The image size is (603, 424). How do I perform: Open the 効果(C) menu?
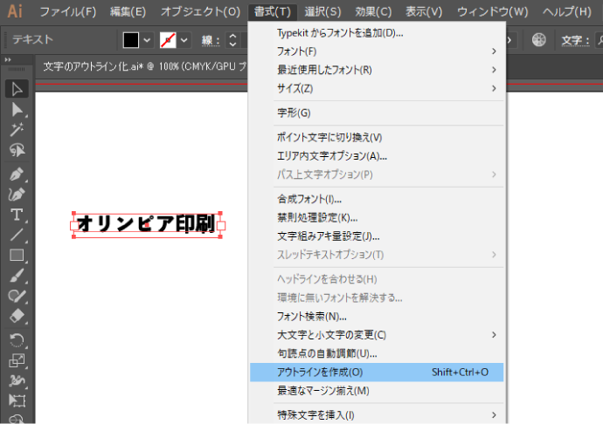[x=373, y=11]
